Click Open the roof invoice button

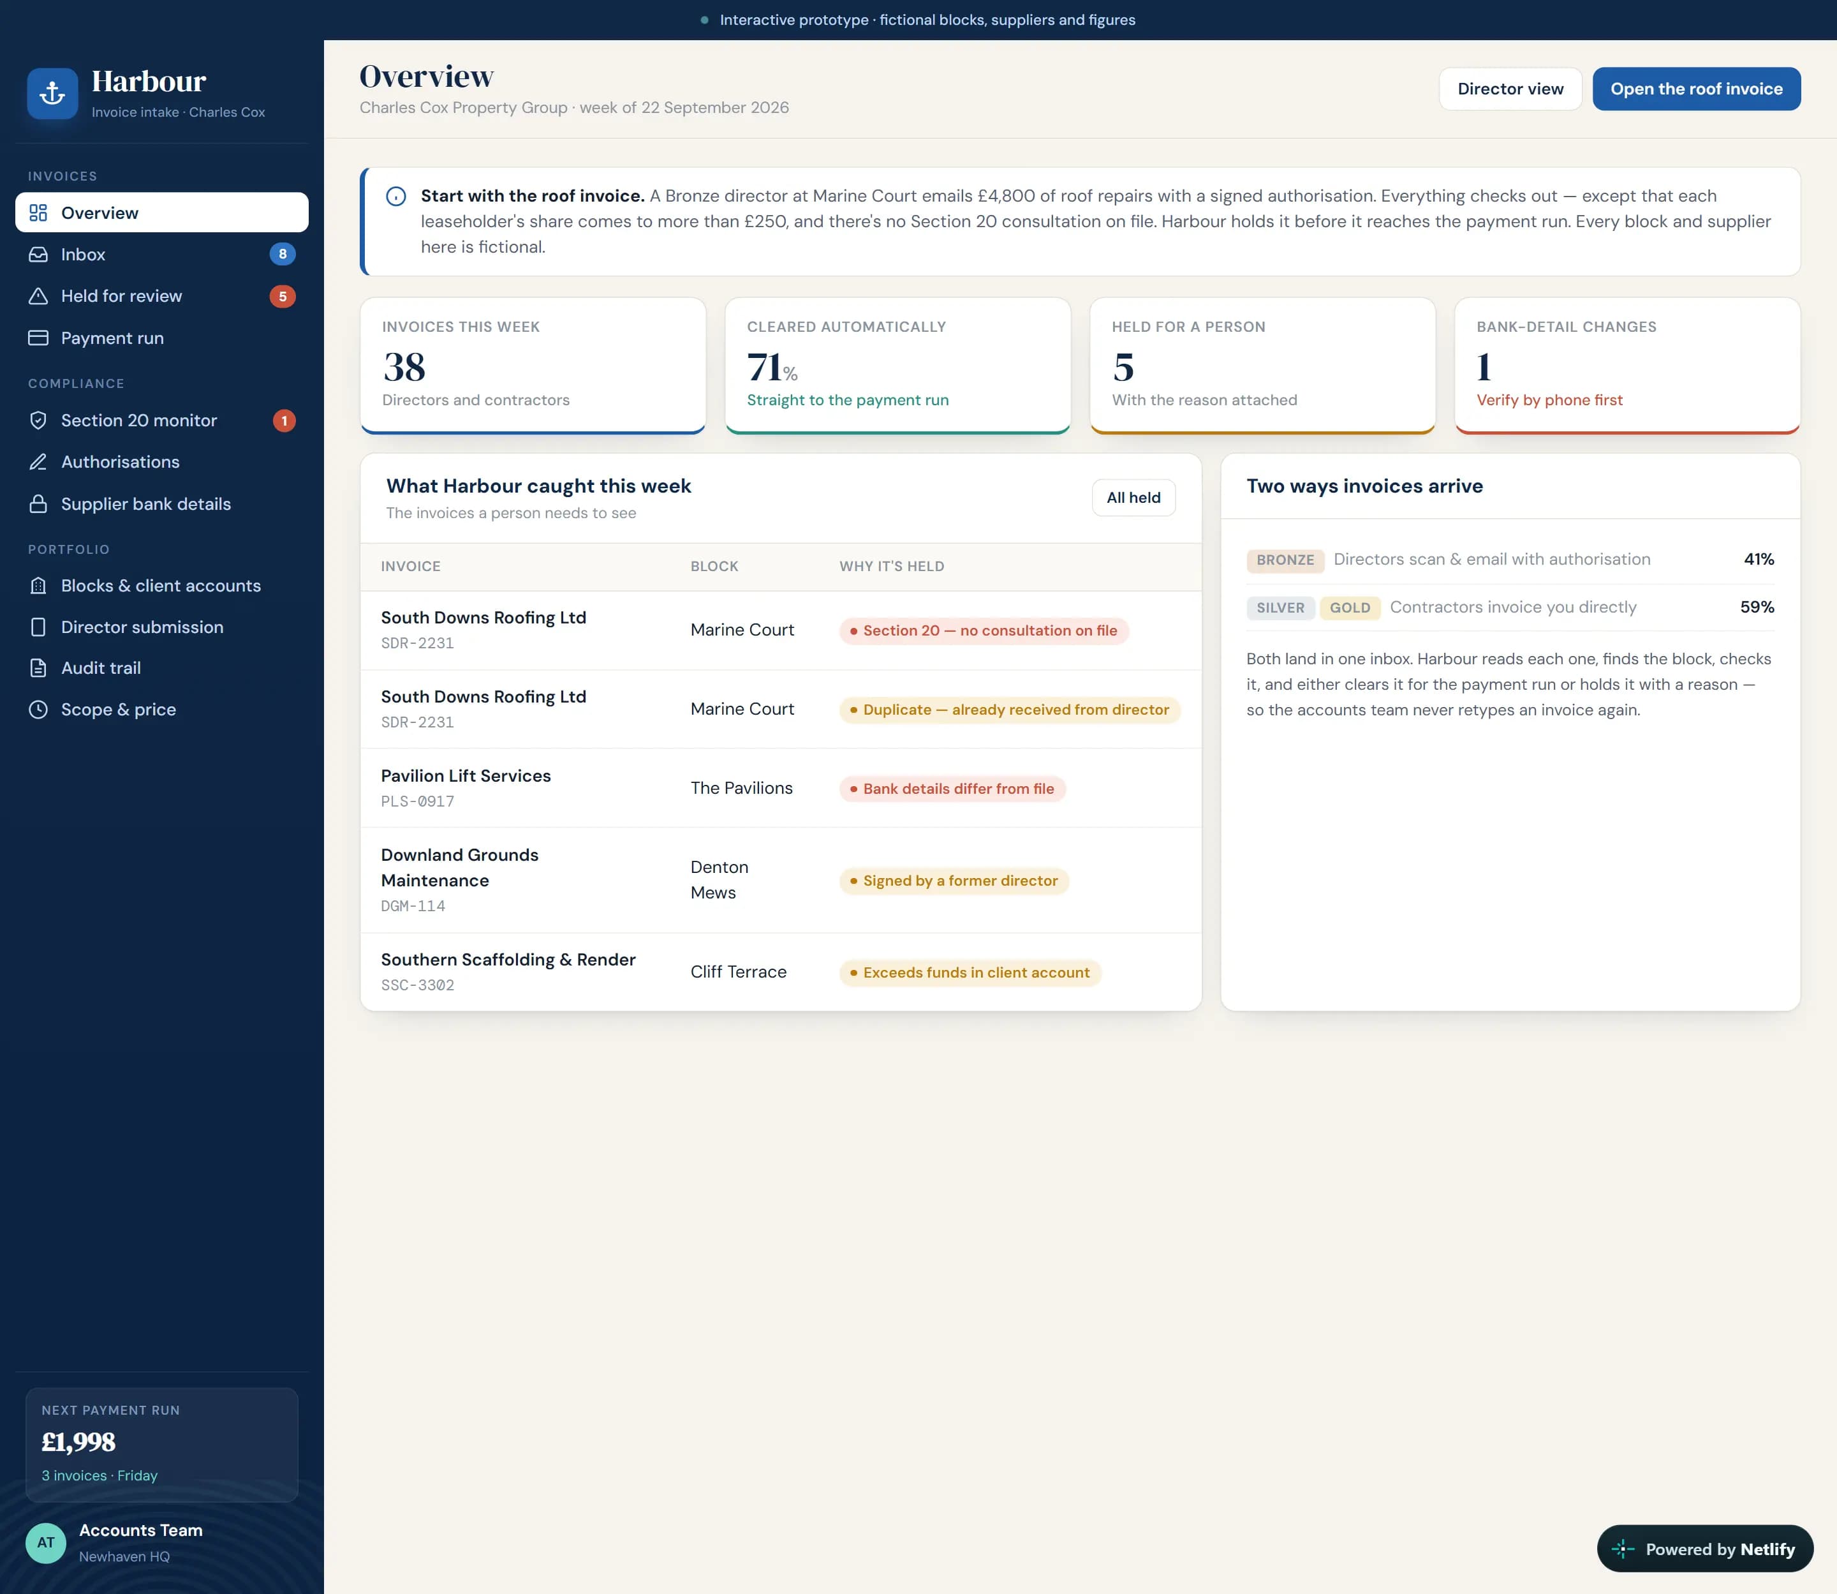[x=1695, y=89]
